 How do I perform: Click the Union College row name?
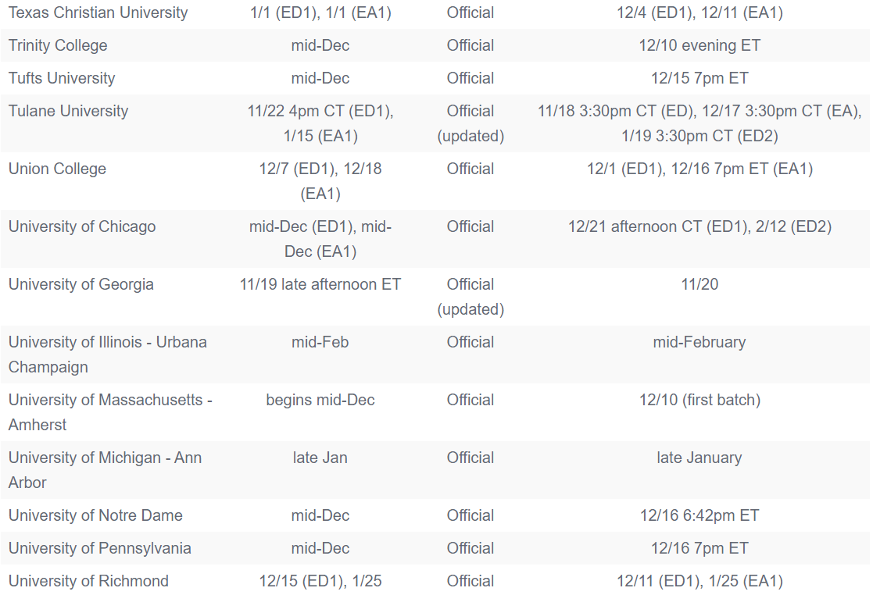[57, 169]
